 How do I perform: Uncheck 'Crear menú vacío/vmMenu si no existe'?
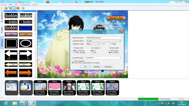pos(73,63)
